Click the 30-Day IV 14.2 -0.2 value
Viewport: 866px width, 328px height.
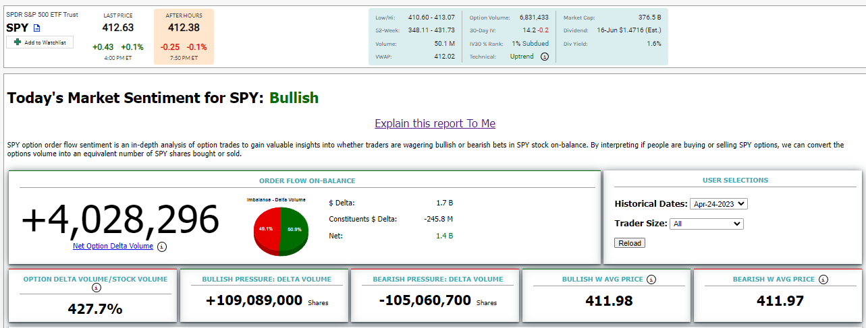tap(535, 30)
